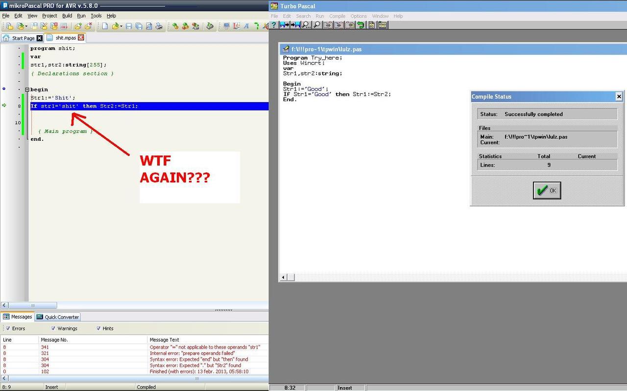This screenshot has height=391, width=627.
Task: Click left arrow of code editor horizontal scrollbar
Action: [4, 305]
